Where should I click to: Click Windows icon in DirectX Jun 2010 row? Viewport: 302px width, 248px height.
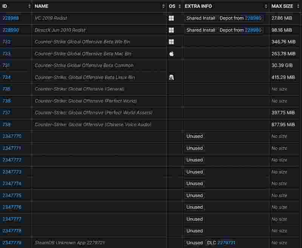pos(171,30)
